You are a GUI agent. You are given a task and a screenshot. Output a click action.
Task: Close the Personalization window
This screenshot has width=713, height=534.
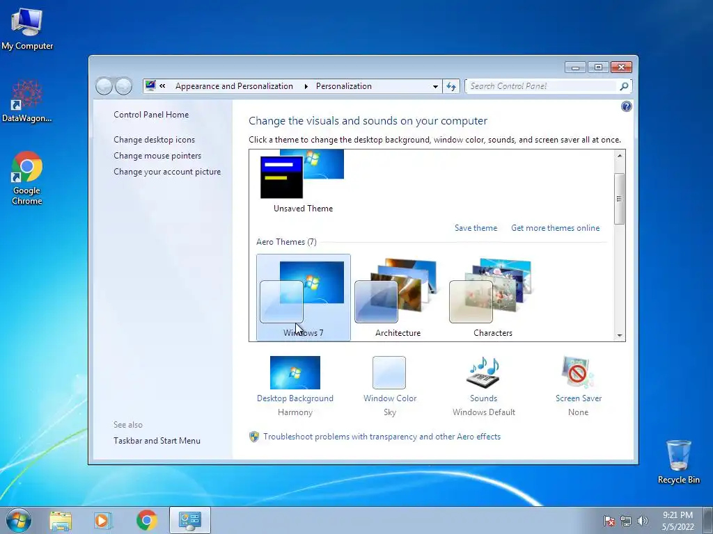621,67
